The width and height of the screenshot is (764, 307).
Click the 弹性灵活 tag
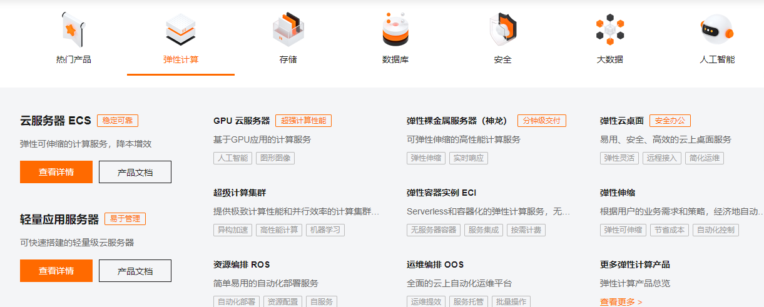coord(619,158)
